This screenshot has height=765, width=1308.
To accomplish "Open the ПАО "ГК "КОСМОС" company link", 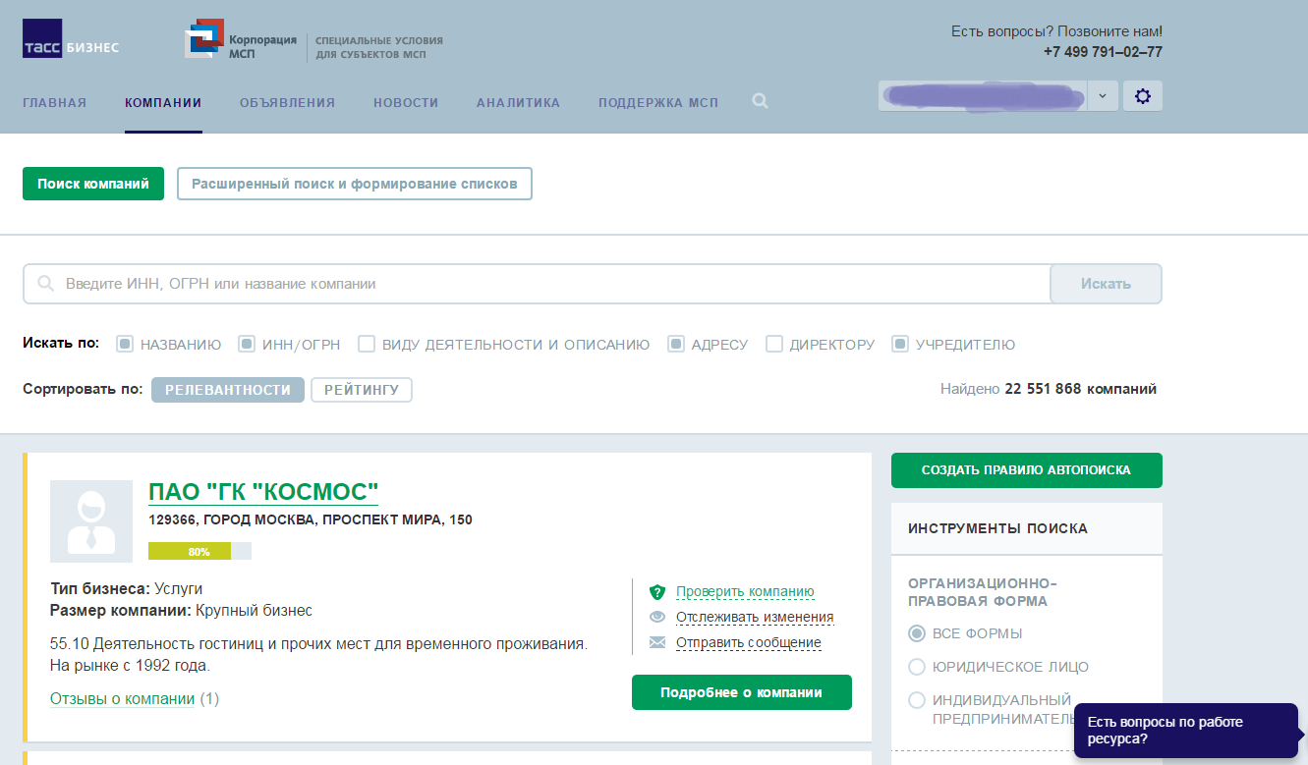I will click(x=263, y=492).
